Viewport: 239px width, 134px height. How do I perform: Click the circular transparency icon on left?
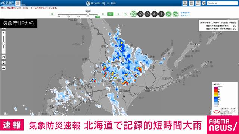pos(4,63)
